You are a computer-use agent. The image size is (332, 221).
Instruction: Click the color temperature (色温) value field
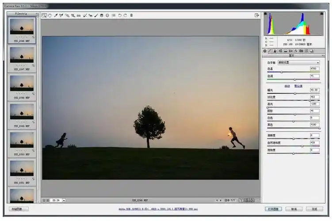pos(314,69)
